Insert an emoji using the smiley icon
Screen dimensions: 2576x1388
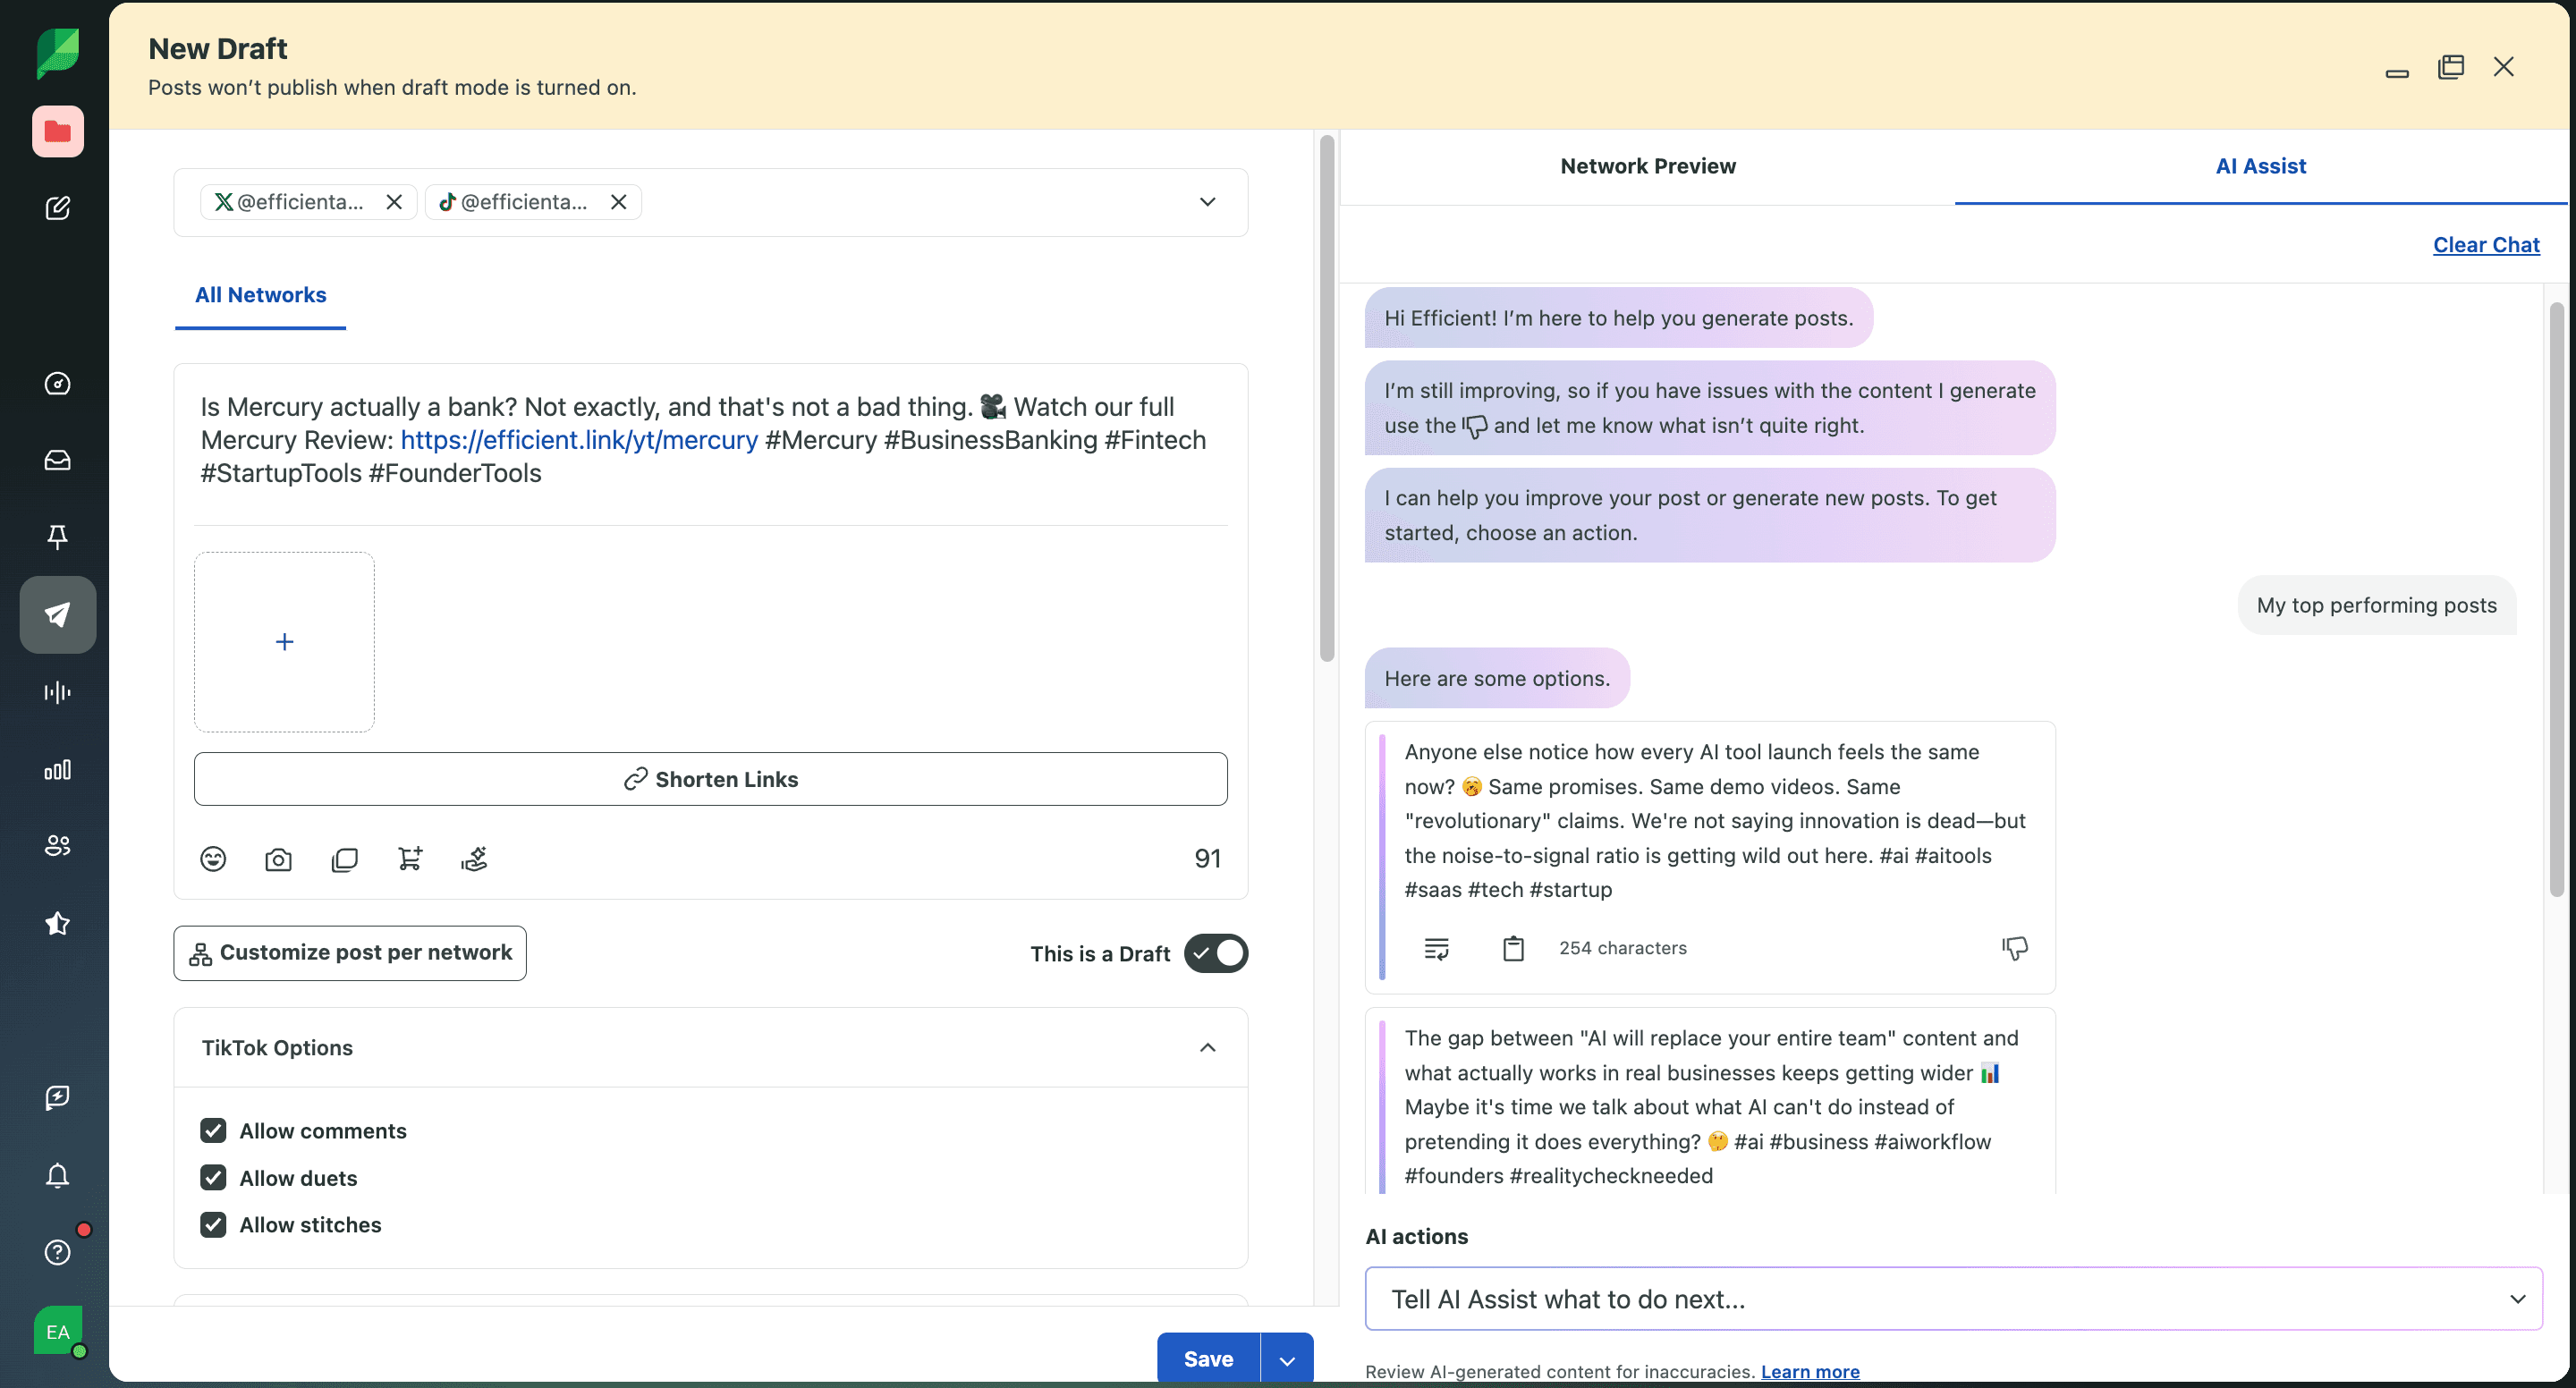click(x=213, y=859)
